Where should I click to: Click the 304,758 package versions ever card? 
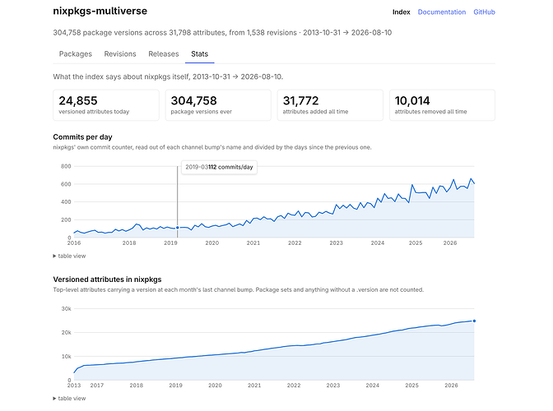click(x=218, y=105)
